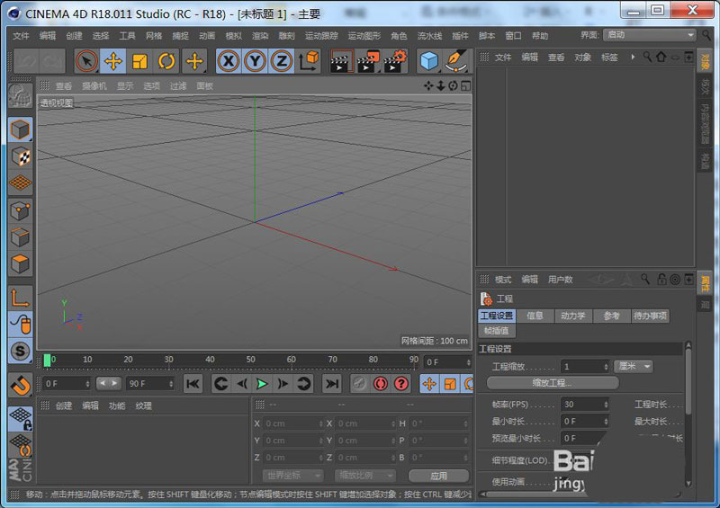Toggle tweak mode mouse icon
This screenshot has width=720, height=508.
click(20, 325)
